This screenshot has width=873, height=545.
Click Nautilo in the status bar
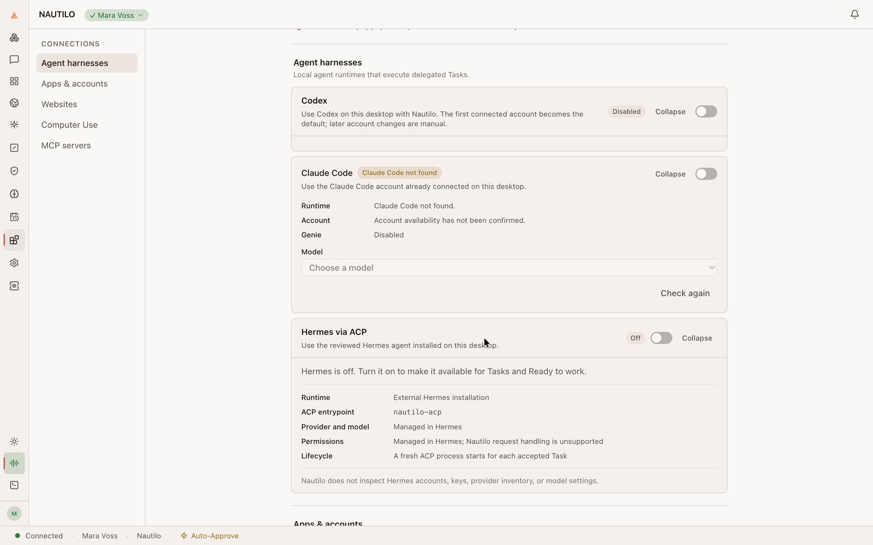click(149, 536)
